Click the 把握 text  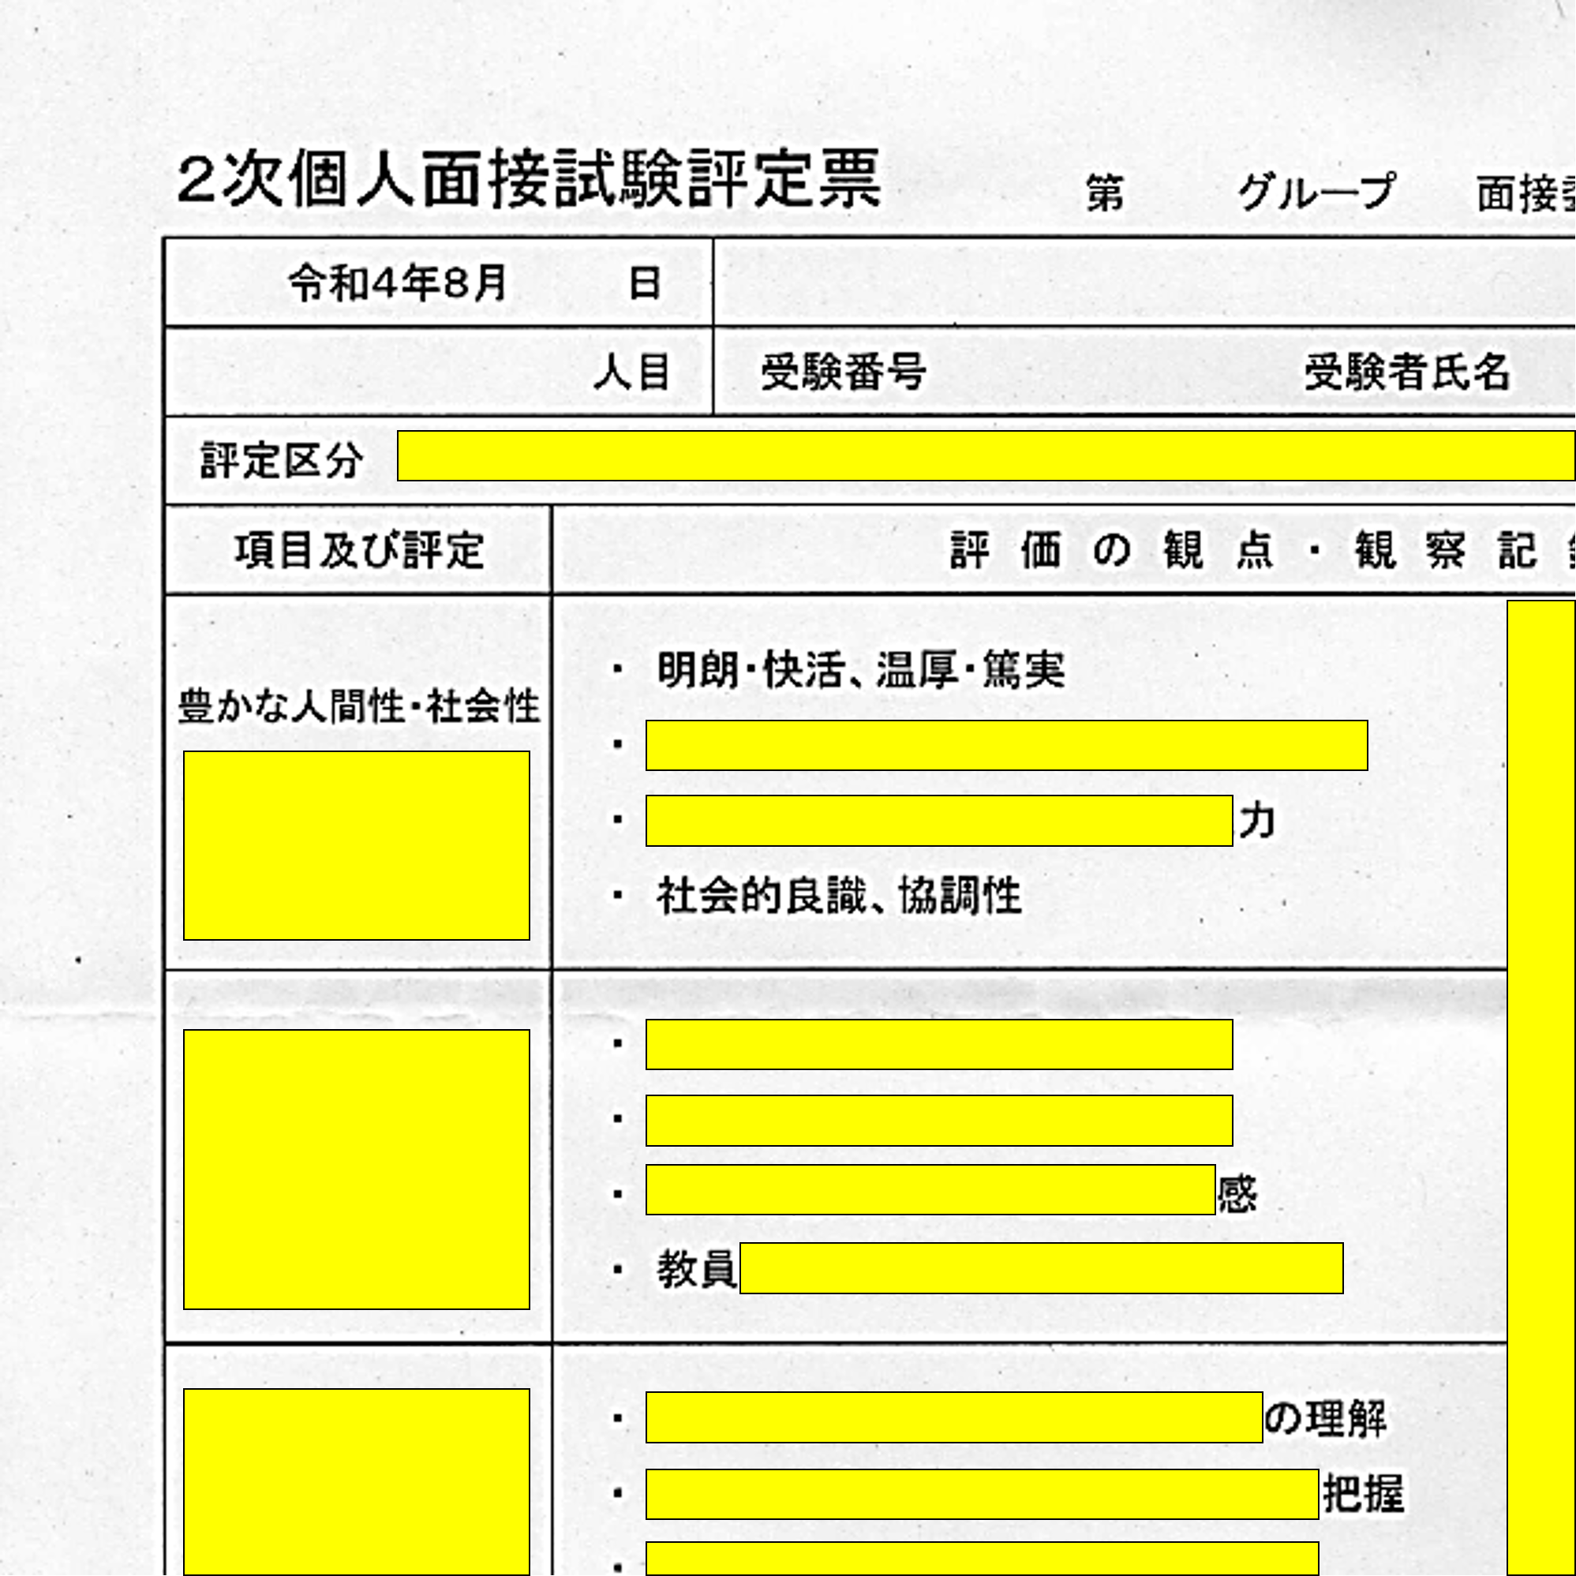(x=1363, y=1495)
